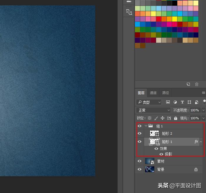Image resolution: width=206 pixels, height=193 pixels.
Task: Filter layers by type (T) icon
Action: tap(182, 102)
